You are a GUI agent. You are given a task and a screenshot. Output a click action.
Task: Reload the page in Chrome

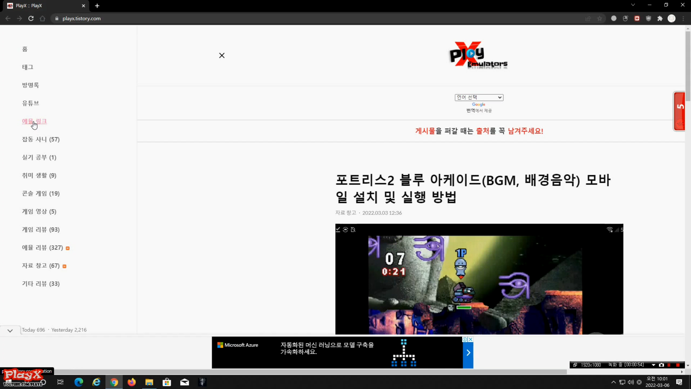click(31, 18)
